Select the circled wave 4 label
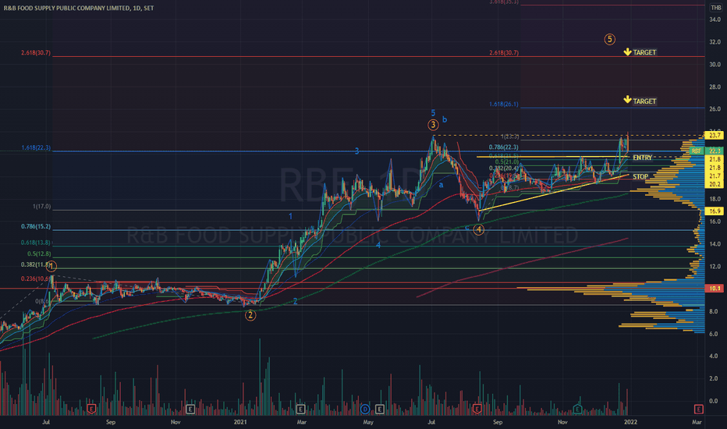The image size is (727, 429). click(478, 229)
